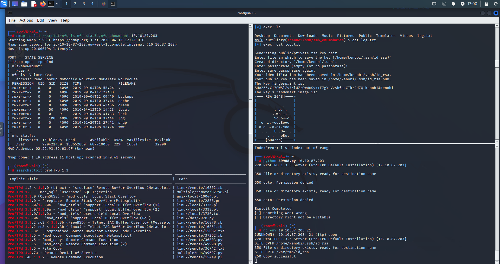Click the terminal cursor in bottom-right pane
This screenshot has width=500, height=264.
[x=256, y=261]
